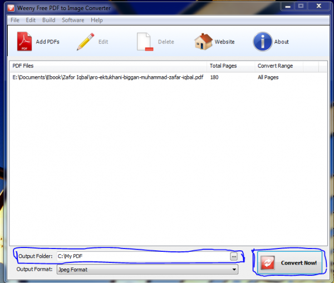This screenshot has width=334, height=283.
Task: Minimize the Weeny converter window
Action: click(288, 6)
